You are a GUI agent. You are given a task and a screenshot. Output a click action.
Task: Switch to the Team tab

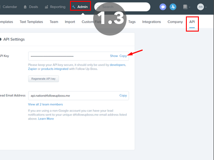coord(54,22)
